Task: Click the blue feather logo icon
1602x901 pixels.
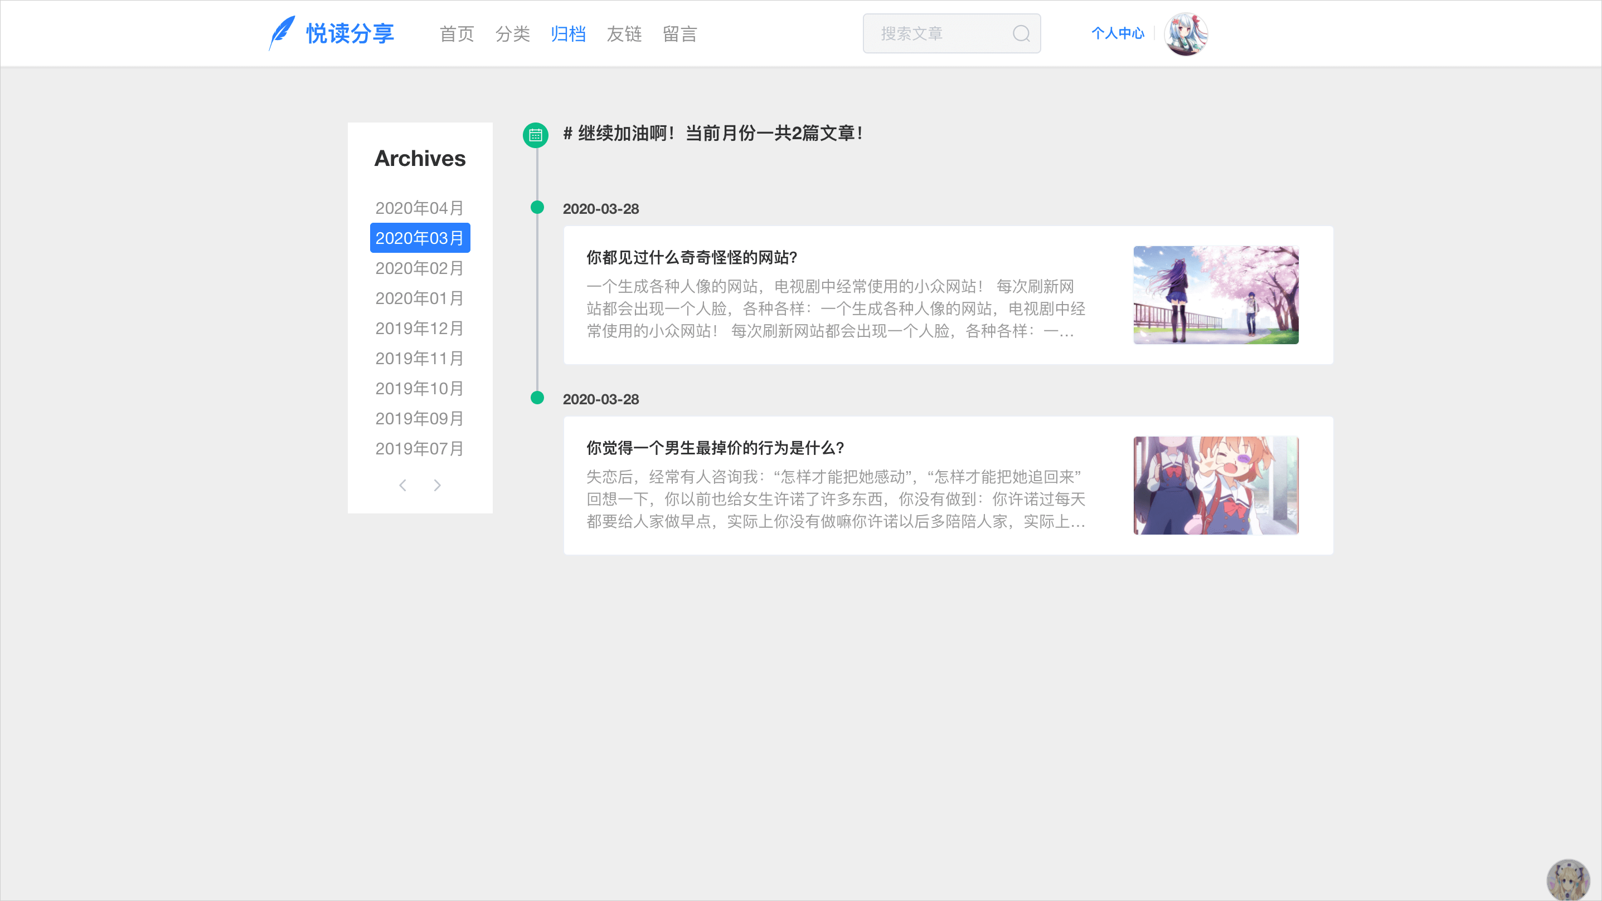Action: point(281,33)
